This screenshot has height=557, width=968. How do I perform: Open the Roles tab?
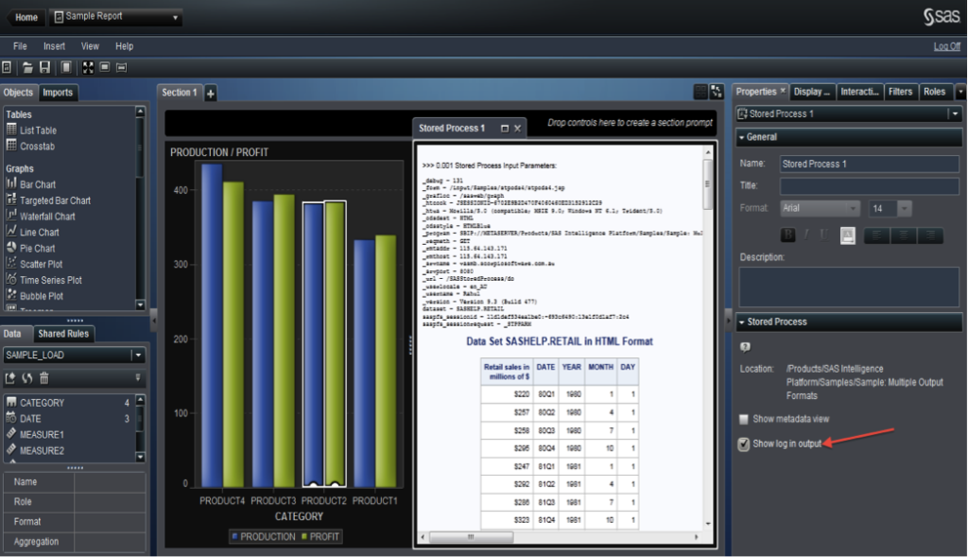coord(934,92)
